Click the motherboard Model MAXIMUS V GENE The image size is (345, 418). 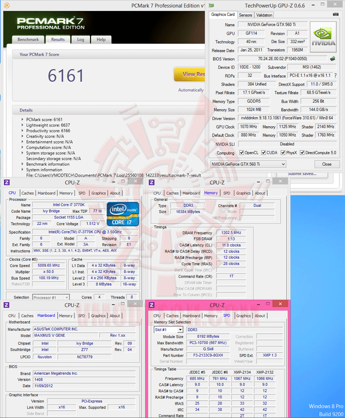[x=66, y=336]
